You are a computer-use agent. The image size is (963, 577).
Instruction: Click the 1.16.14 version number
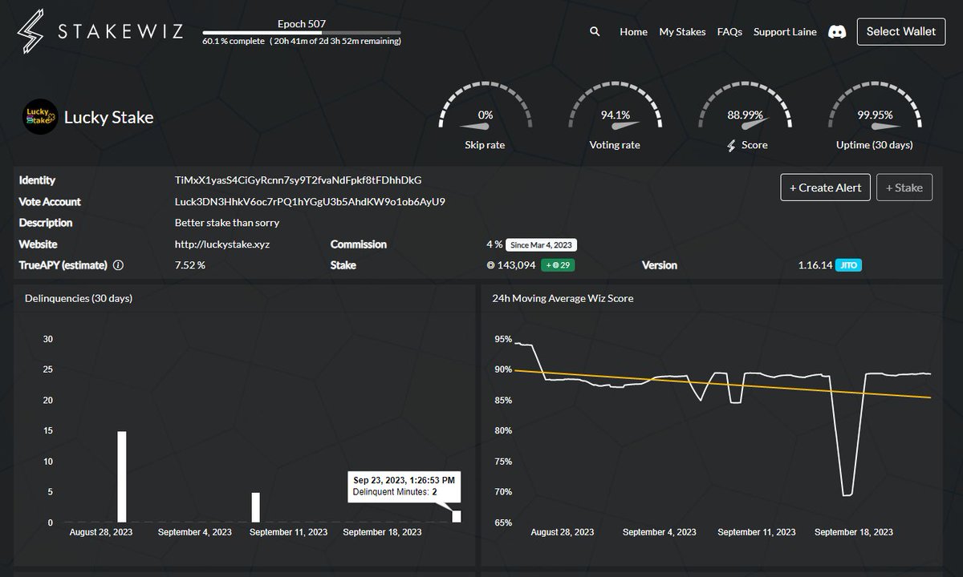(815, 265)
